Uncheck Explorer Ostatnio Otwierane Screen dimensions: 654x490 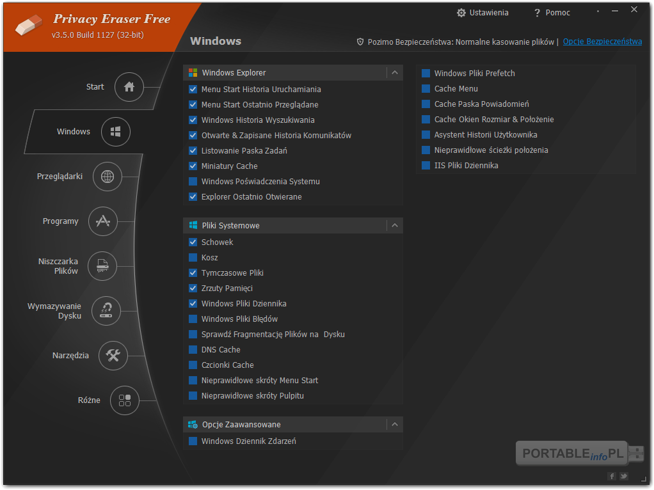(193, 197)
